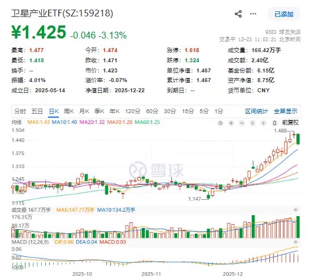Click the chart low marker 1.147
314x279 pixels.
(195, 199)
